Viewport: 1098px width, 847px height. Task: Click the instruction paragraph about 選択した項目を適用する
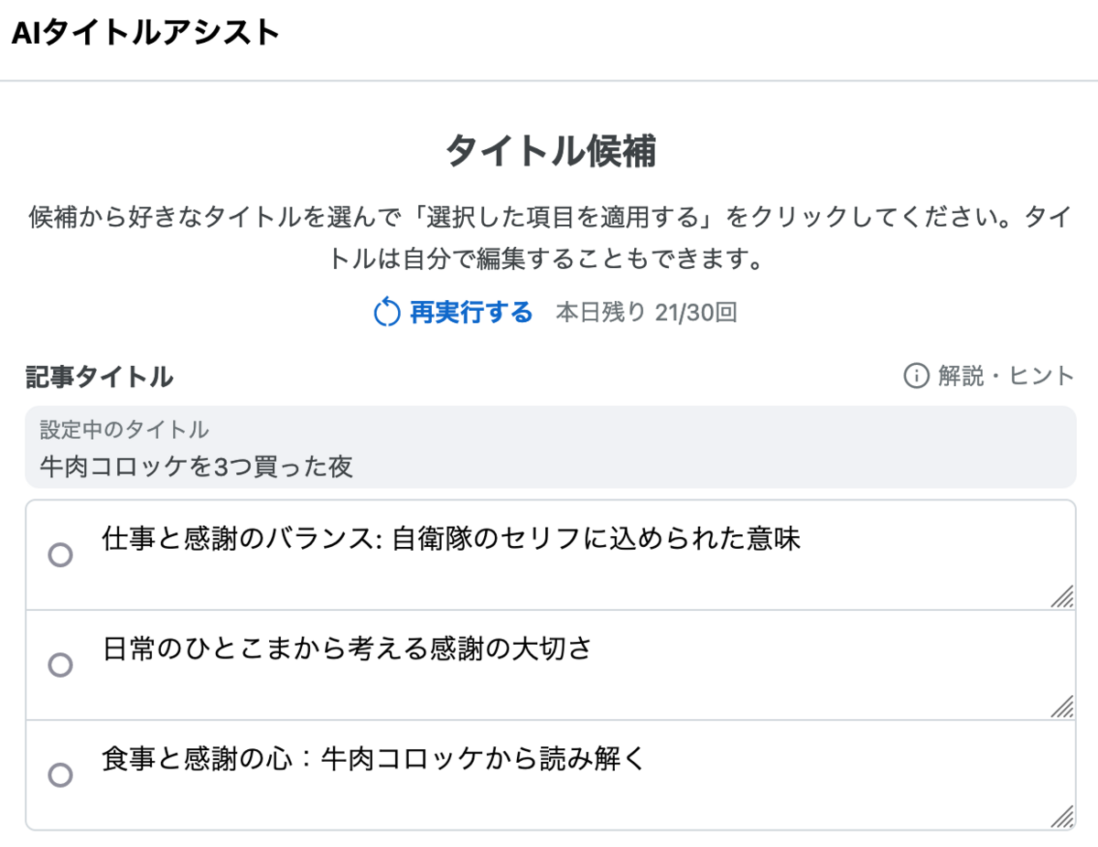[550, 238]
